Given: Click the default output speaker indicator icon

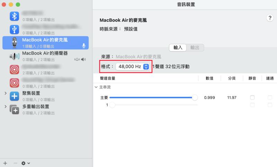Looking at the screenshot, I should pyautogui.click(x=83, y=59).
